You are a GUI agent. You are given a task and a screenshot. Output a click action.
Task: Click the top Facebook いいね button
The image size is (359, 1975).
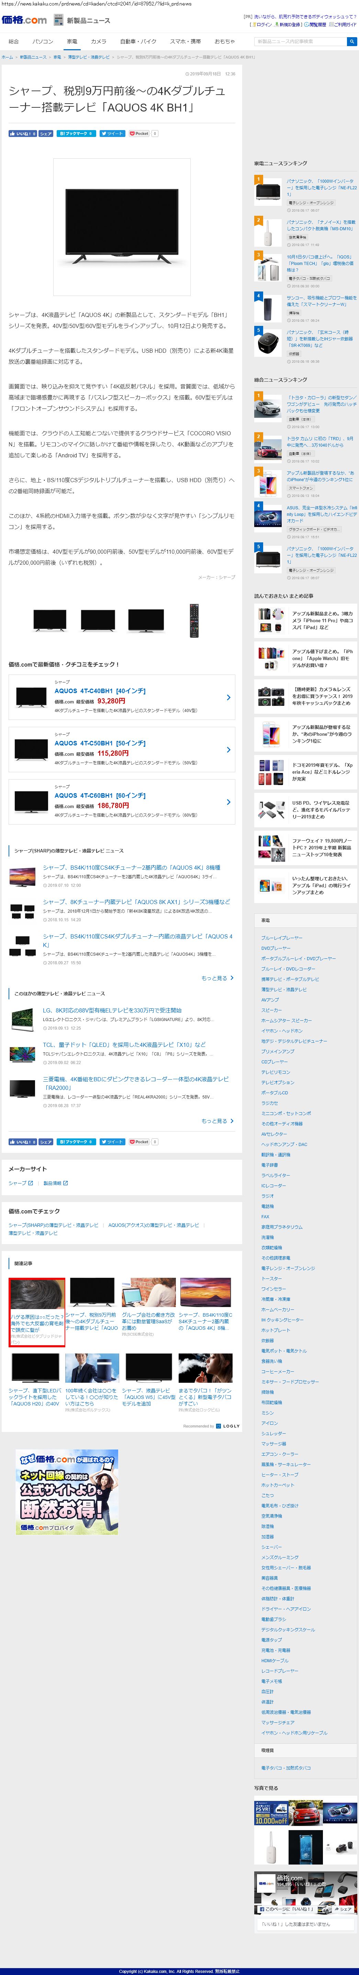click(22, 134)
